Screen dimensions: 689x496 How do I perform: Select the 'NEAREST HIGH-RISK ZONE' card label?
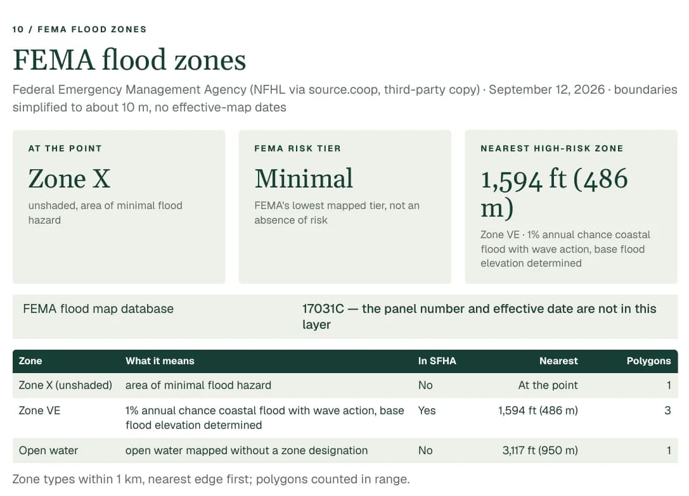click(552, 148)
